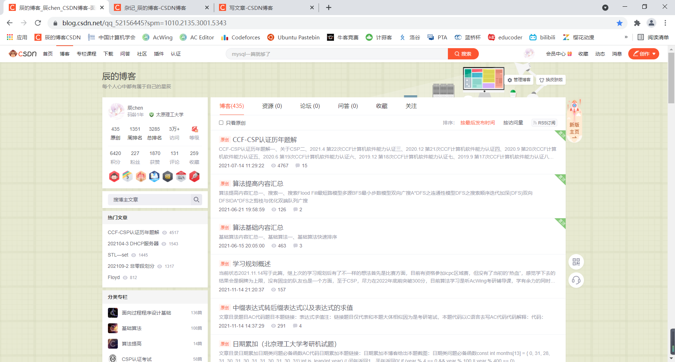Switch to the 收藏 tab in blog
Image resolution: width=675 pixels, height=362 pixels.
(x=382, y=106)
